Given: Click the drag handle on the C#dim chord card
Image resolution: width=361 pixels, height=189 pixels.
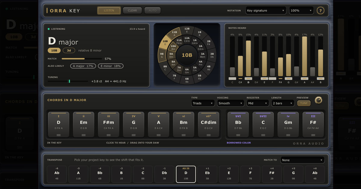Looking at the screenshot, I should coord(208,135).
